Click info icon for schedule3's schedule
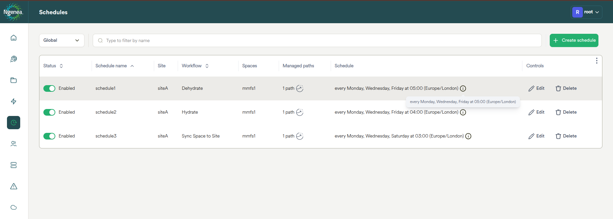 [x=468, y=136]
